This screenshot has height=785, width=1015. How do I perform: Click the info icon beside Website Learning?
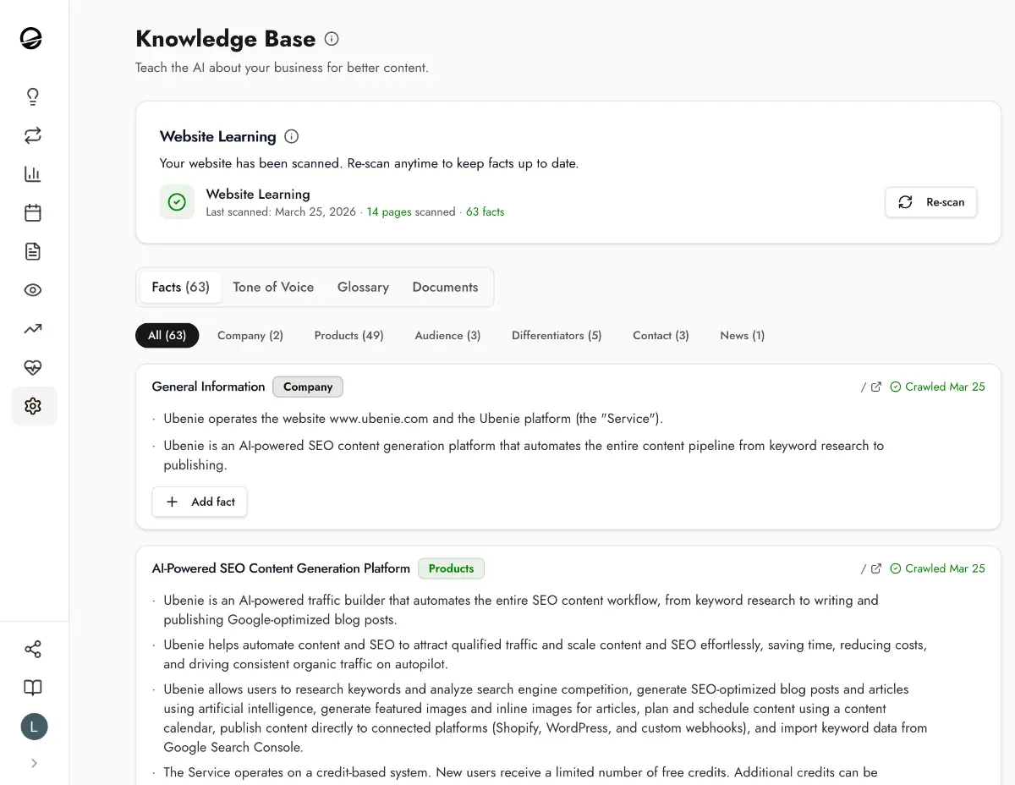coord(292,136)
